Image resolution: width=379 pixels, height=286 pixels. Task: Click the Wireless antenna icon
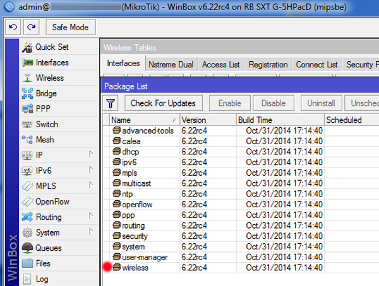[x=28, y=78]
